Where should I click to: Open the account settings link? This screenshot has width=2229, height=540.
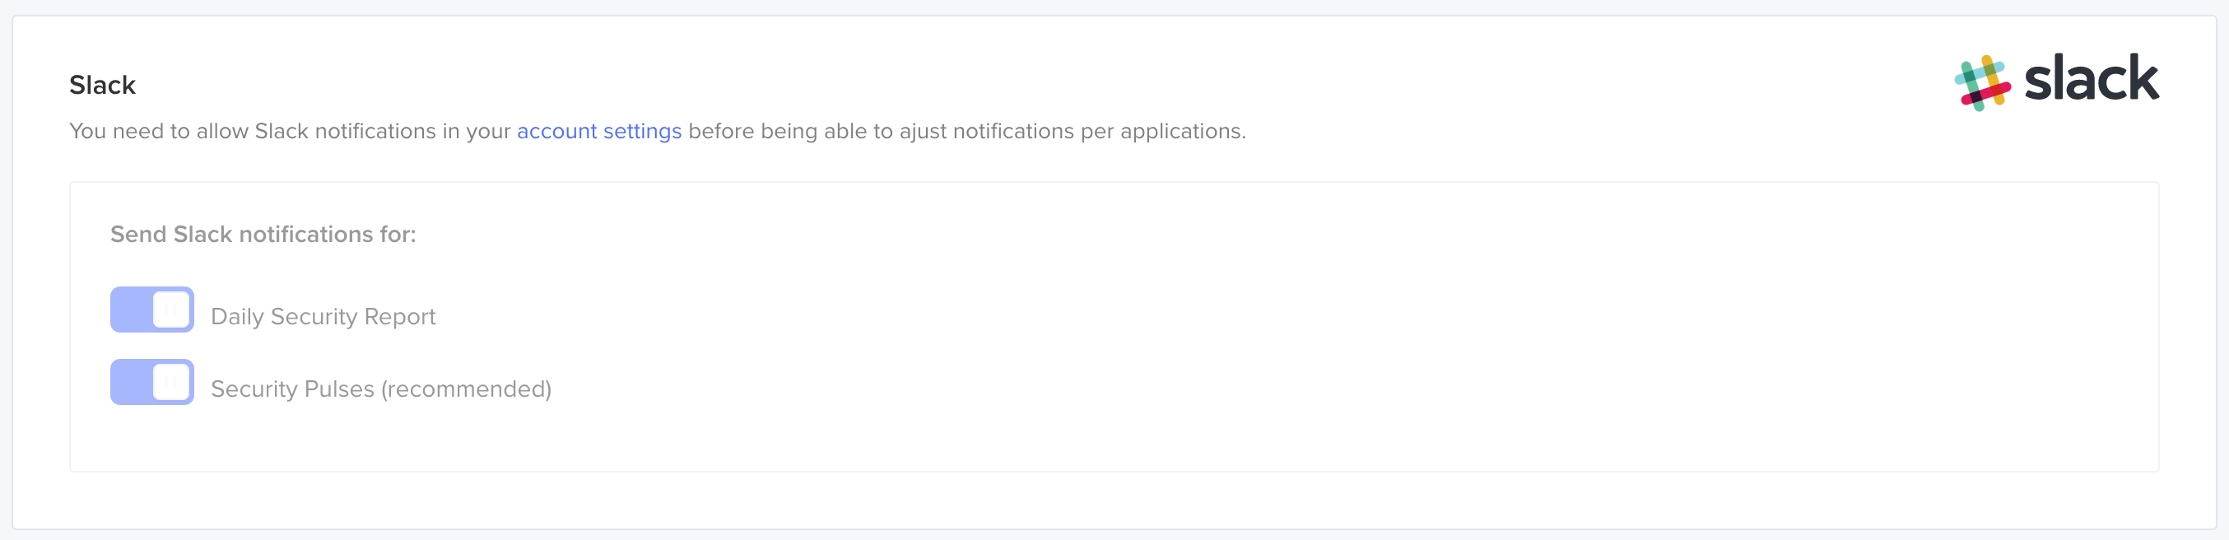click(598, 132)
